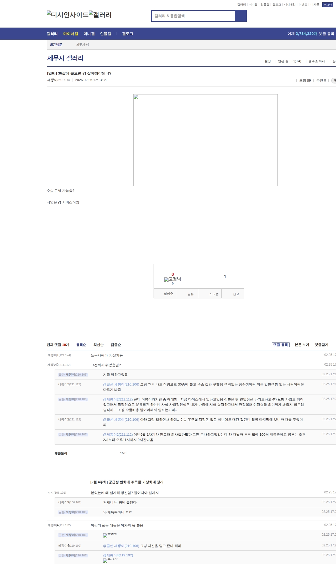Click commenter 세뽕이3(106.101)
Image resolution: width=336 pixels, height=564 pixels.
point(70,502)
